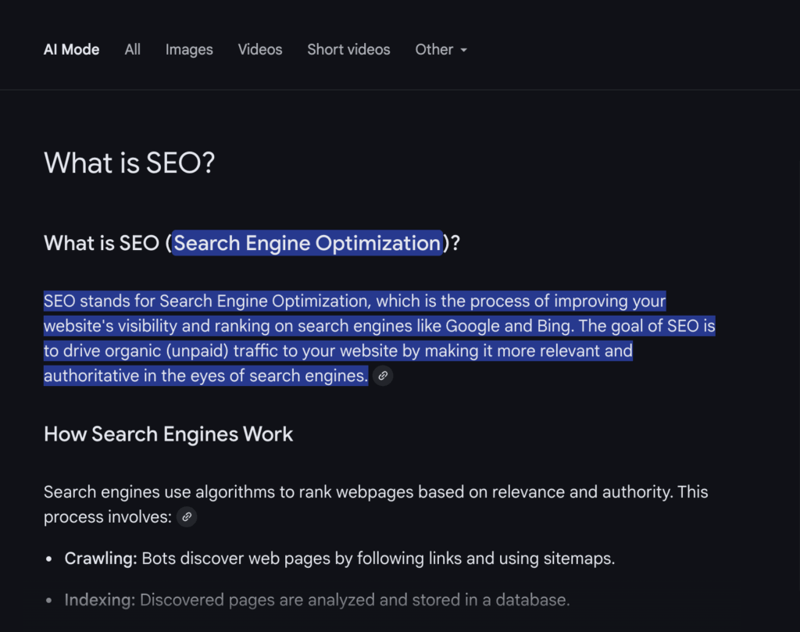
Task: Switch to Short videos tab
Action: [x=348, y=49]
